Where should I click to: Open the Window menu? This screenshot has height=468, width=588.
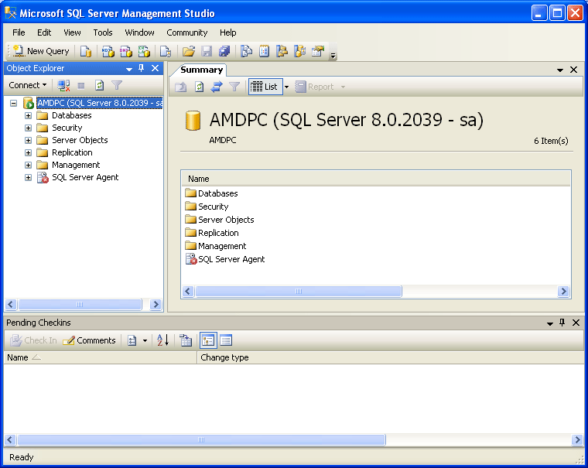coord(139,32)
